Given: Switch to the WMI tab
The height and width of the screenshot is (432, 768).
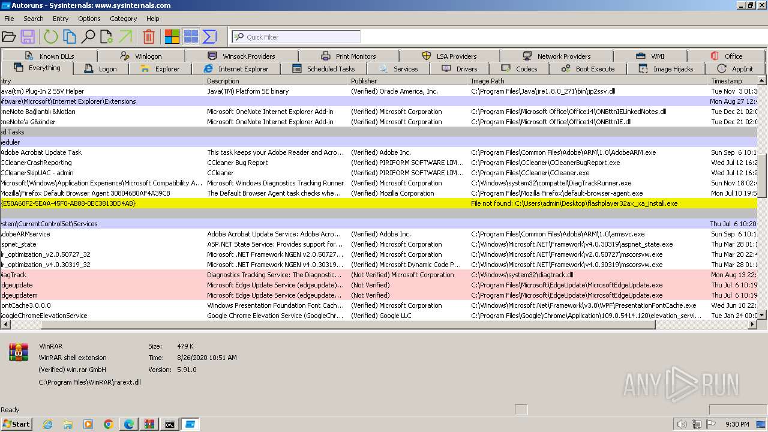Looking at the screenshot, I should (650, 56).
